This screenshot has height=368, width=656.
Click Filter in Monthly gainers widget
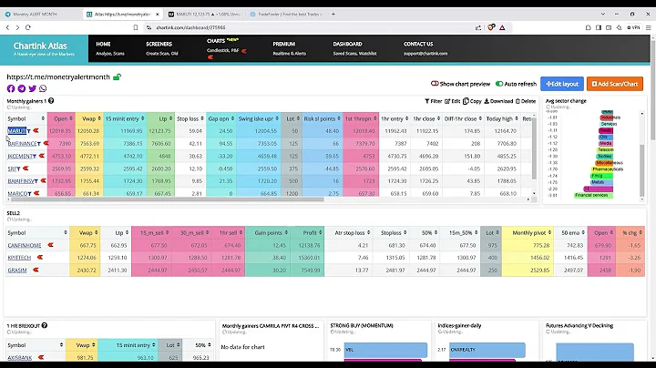434,101
